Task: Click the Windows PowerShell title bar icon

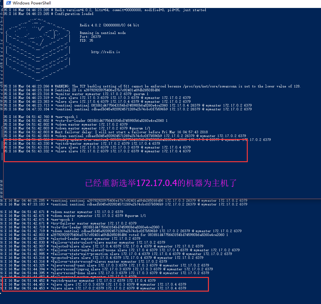Action: (x=8, y=3)
